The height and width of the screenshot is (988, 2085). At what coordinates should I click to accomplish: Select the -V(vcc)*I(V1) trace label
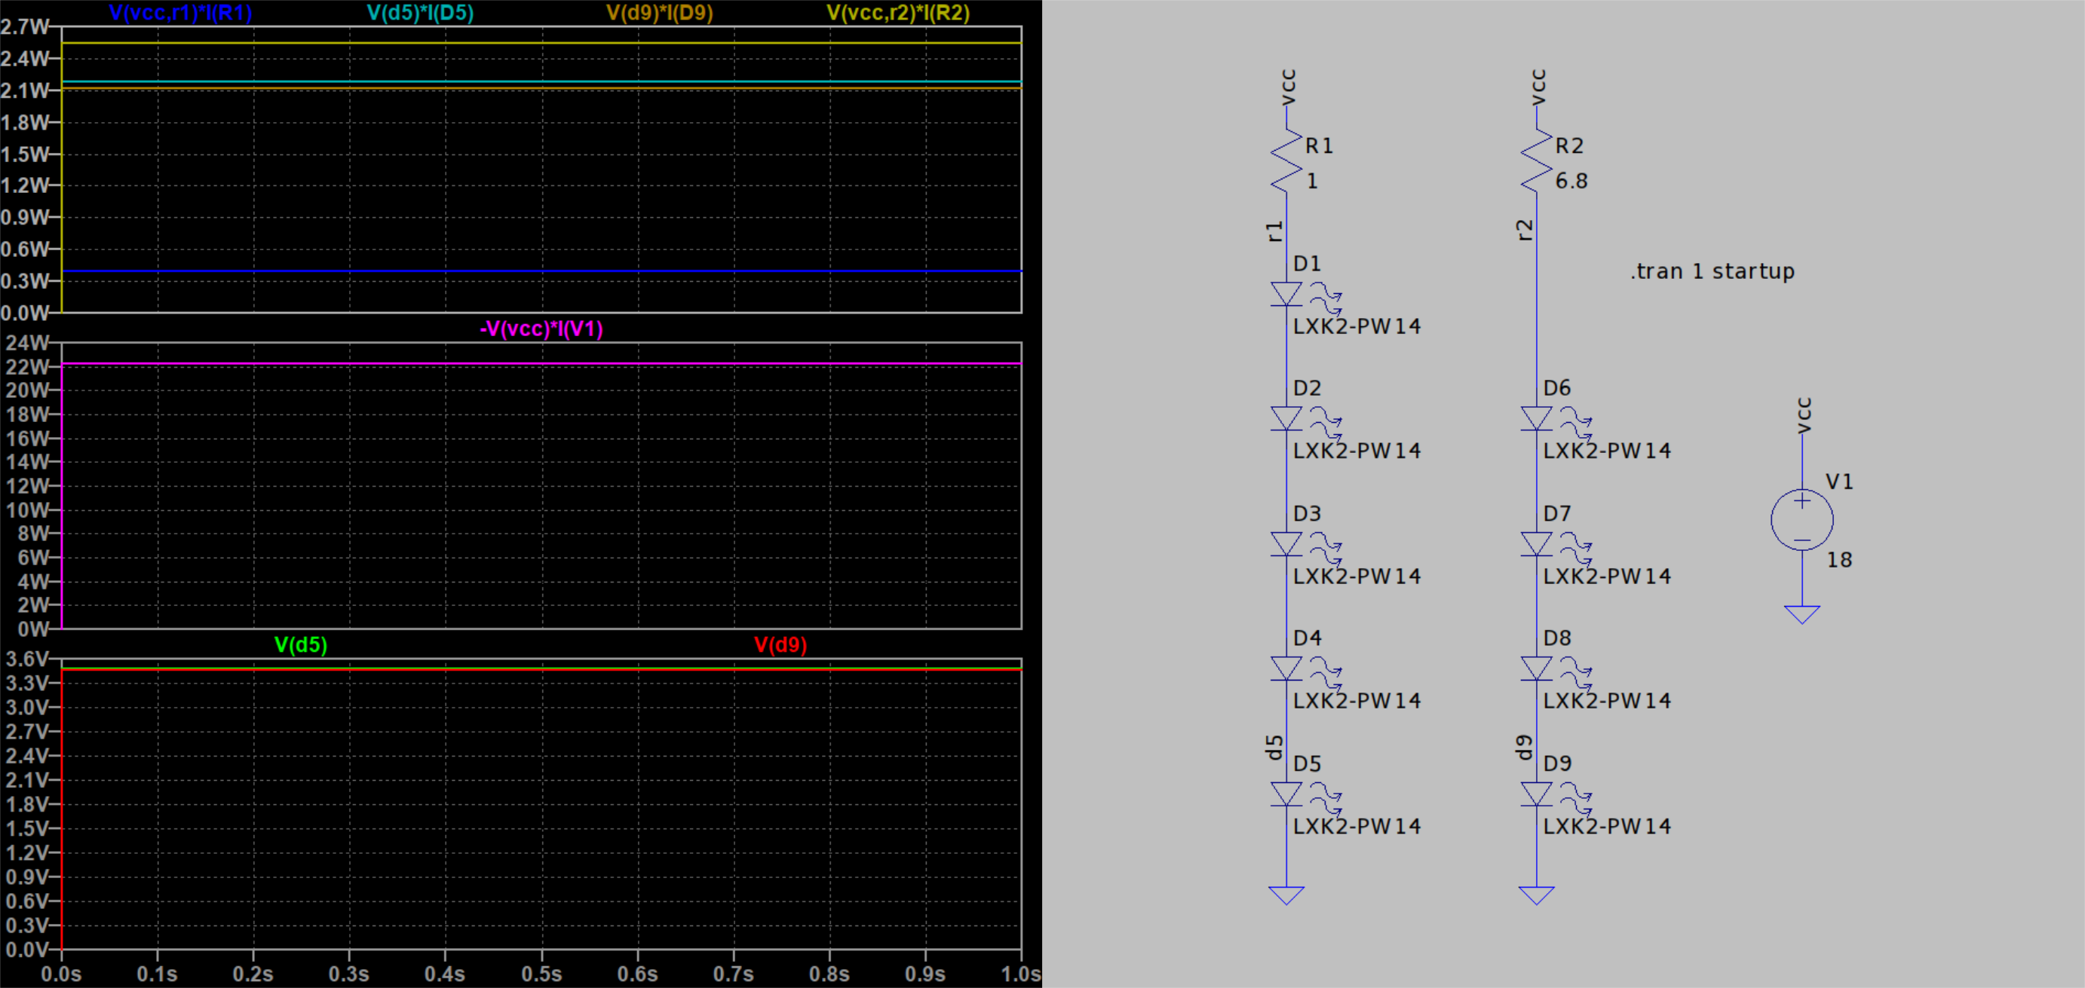point(541,329)
